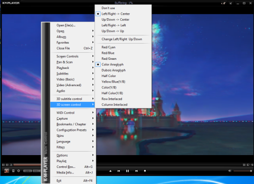254x184 pixels.
Task: Select Half Color(Y/B) option
Action: 123,93
